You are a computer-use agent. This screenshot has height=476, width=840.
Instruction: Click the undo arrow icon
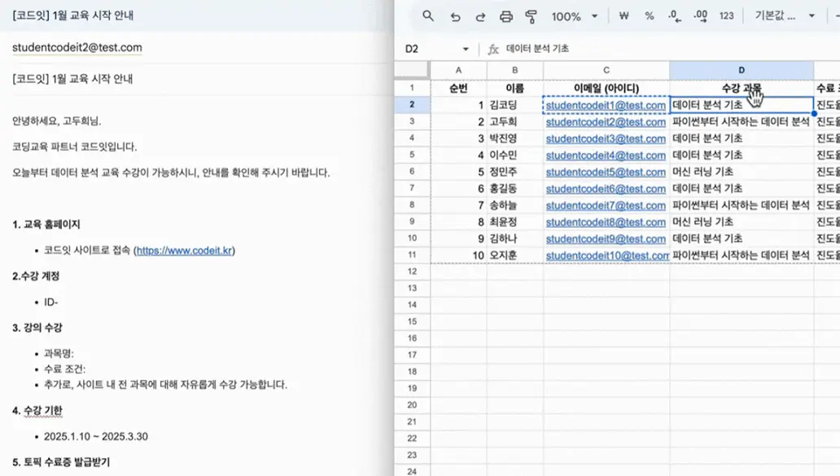point(455,16)
